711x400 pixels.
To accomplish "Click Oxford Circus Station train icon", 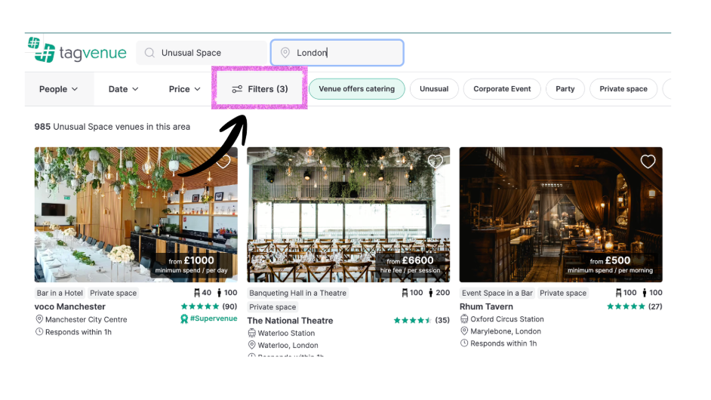I will pos(464,318).
